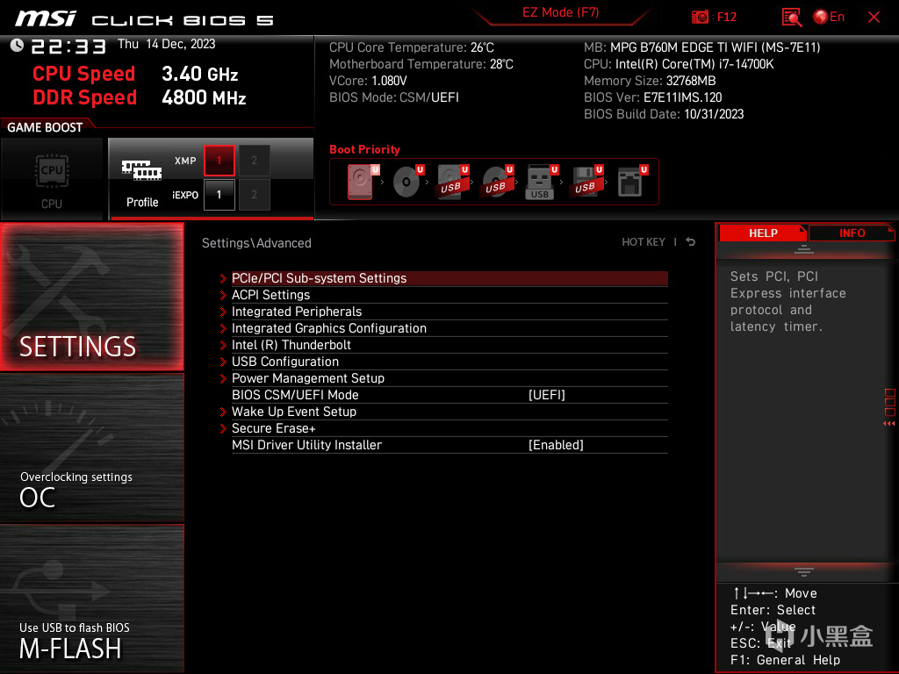Open Secure Erase+ submenu
This screenshot has height=674, width=899.
tap(449, 428)
